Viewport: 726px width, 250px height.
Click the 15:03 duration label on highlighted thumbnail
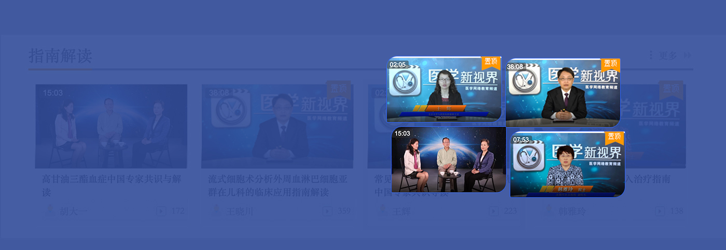click(x=402, y=134)
